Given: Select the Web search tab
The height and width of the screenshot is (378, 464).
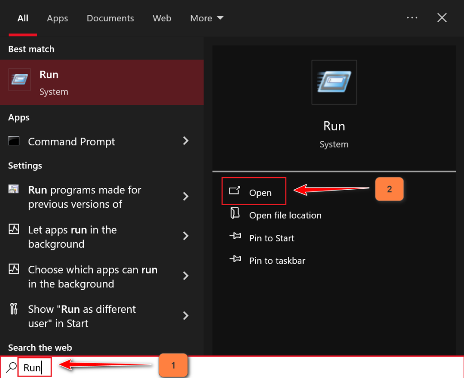Looking at the screenshot, I should point(162,18).
